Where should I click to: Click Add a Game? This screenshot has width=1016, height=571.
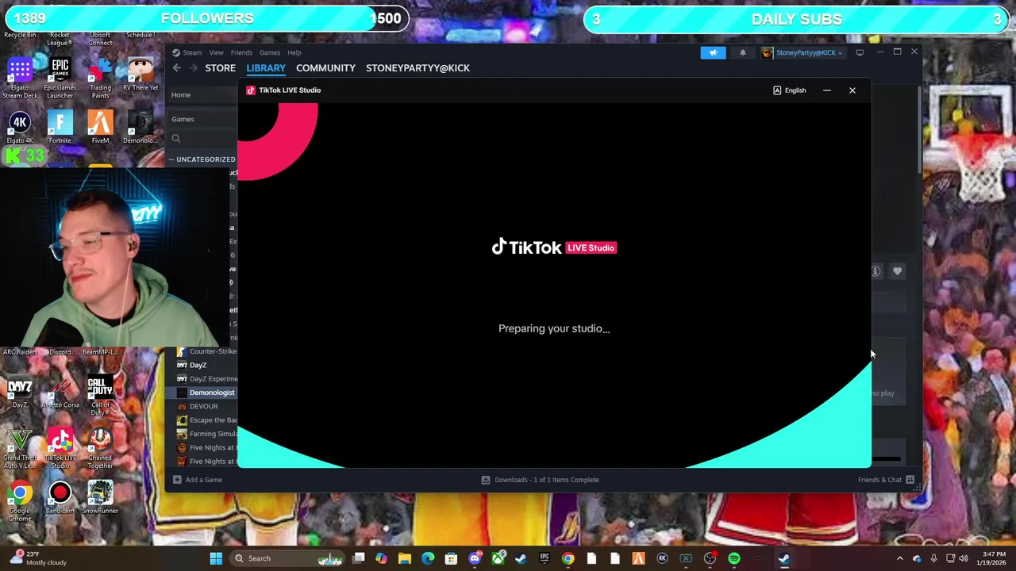198,480
